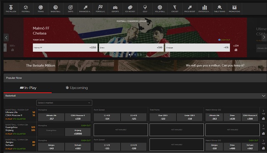This screenshot has height=153, width=267.
Task: Open stats icon for Ufimets Ufa match
Action: (x=263, y=118)
